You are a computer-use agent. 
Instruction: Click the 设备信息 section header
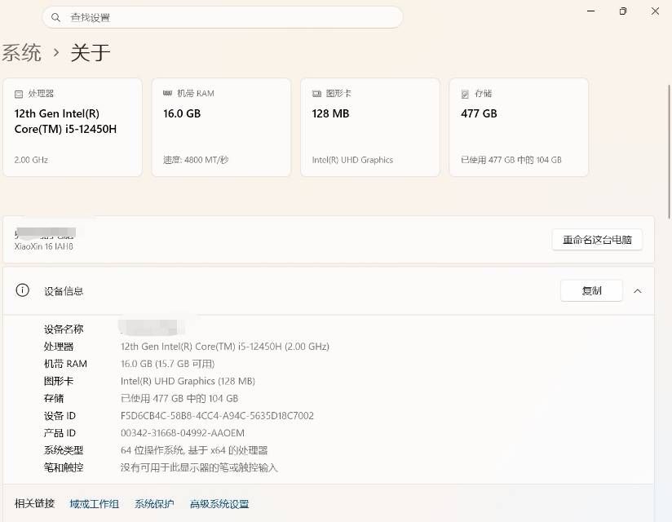coord(329,291)
